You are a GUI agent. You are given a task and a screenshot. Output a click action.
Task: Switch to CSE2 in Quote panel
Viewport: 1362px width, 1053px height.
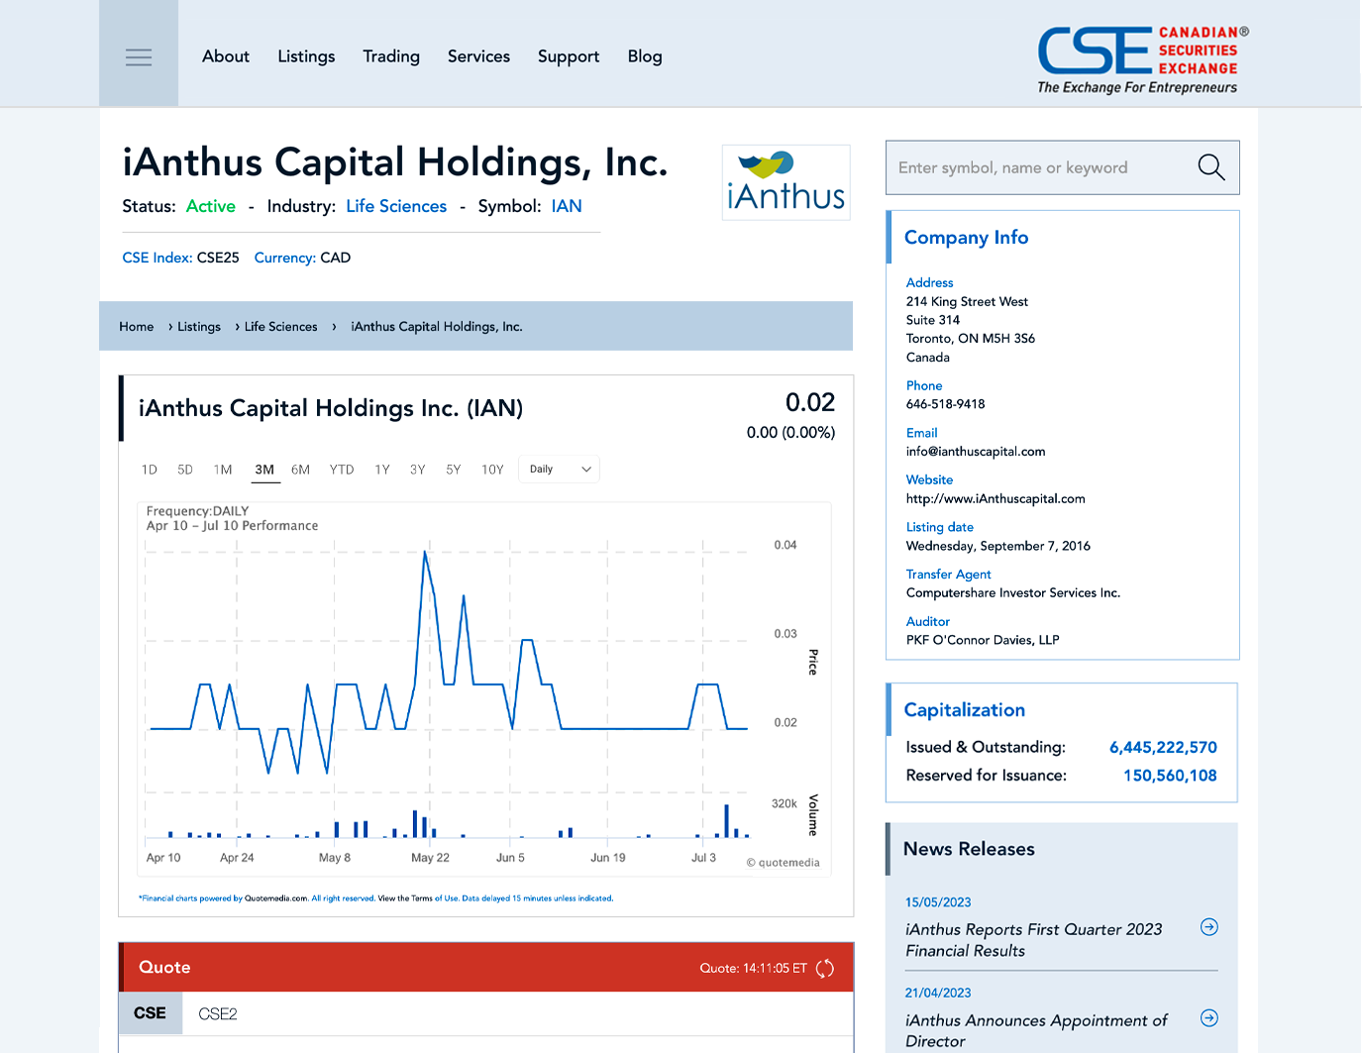218,1013
